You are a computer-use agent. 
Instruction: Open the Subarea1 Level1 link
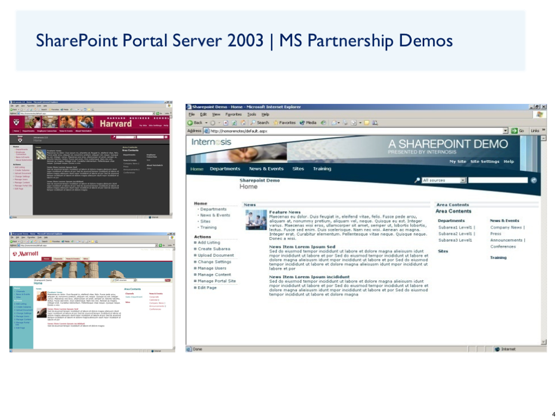[455, 227]
